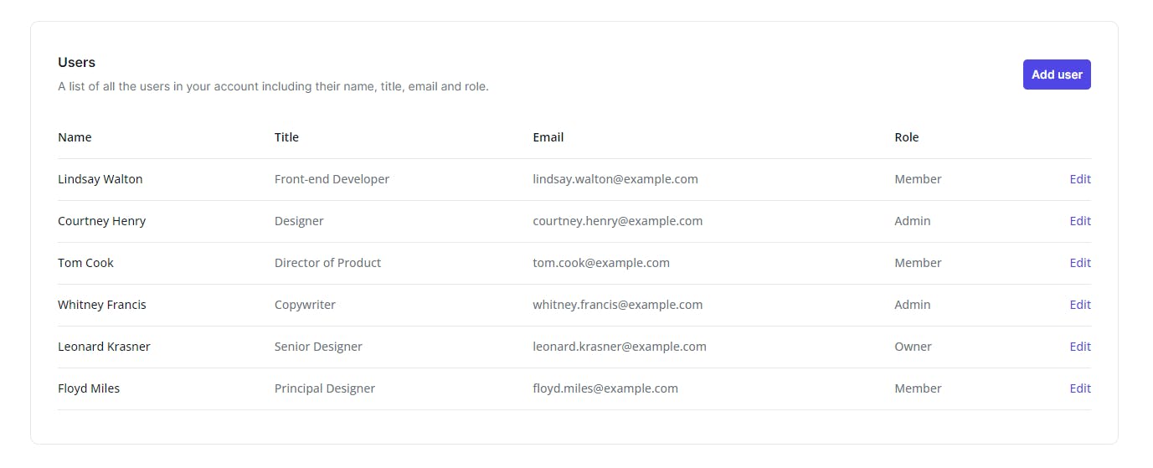
Task: Select the name Tom Cook
Action: 85,263
